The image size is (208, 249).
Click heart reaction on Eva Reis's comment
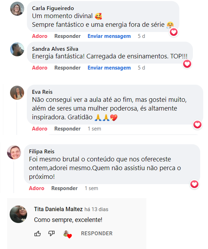pos(197,124)
